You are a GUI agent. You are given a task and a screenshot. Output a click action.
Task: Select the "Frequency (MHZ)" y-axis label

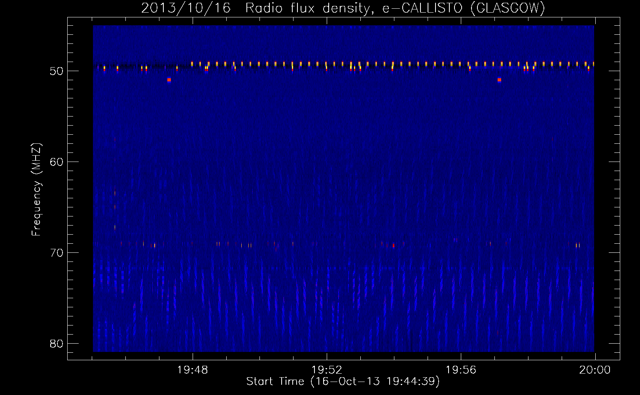click(36, 190)
